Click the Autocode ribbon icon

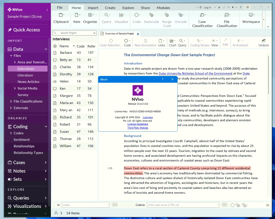151,15
